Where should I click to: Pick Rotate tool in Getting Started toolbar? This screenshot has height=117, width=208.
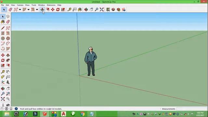pos(58,9)
